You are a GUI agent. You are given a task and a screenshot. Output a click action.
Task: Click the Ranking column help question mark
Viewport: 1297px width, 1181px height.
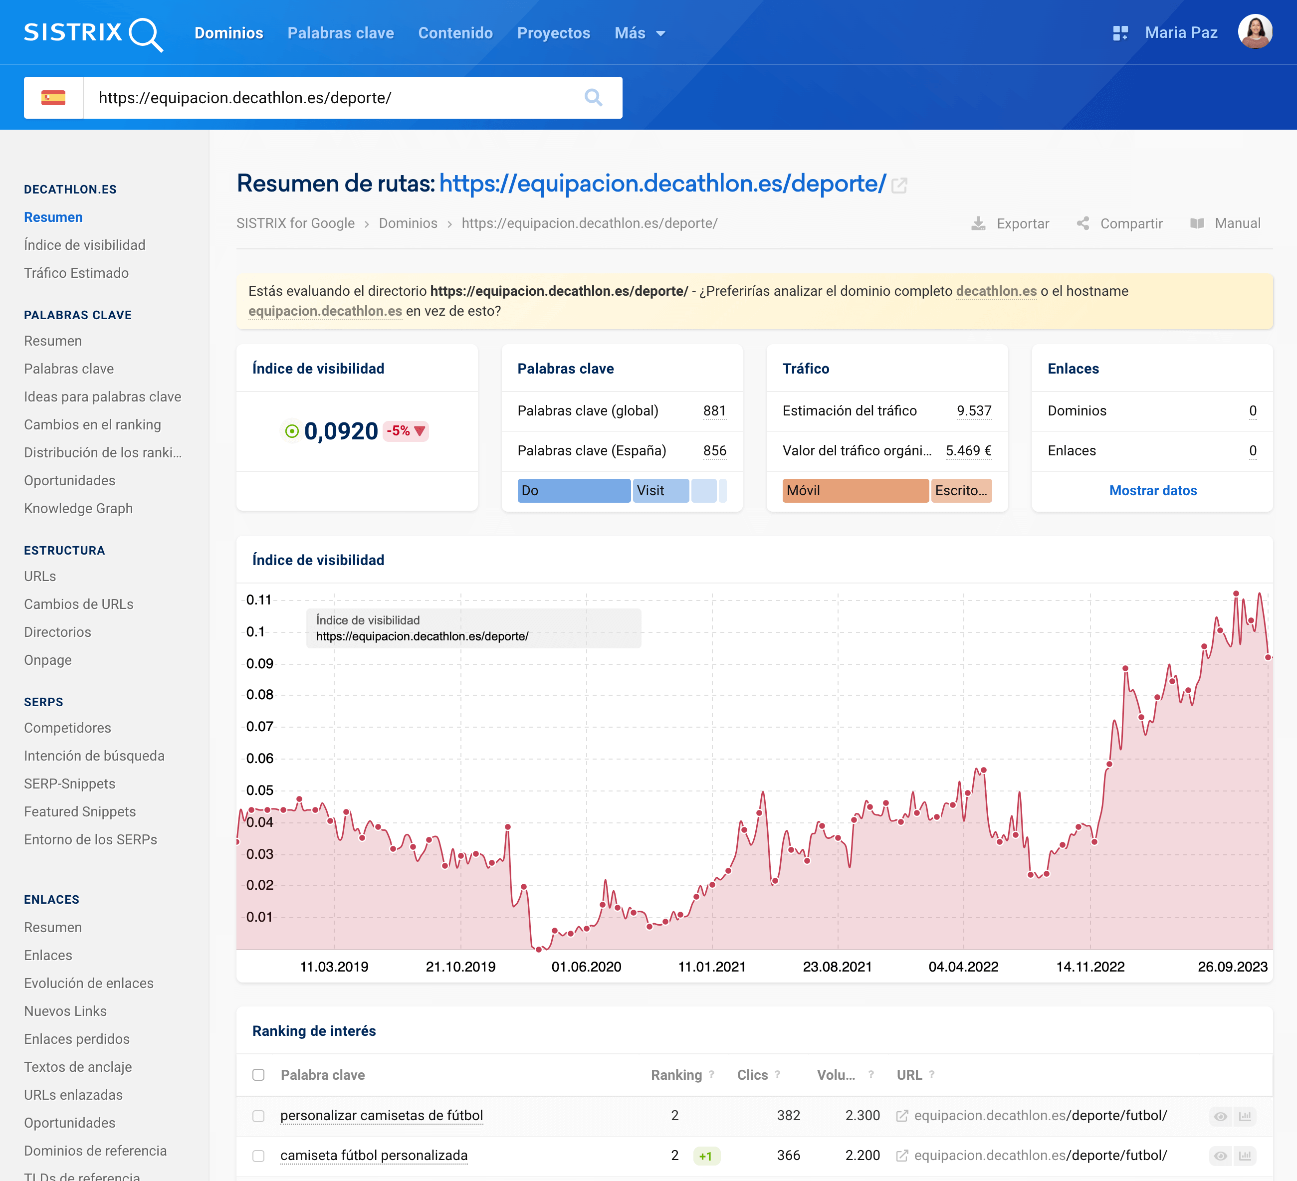711,1074
